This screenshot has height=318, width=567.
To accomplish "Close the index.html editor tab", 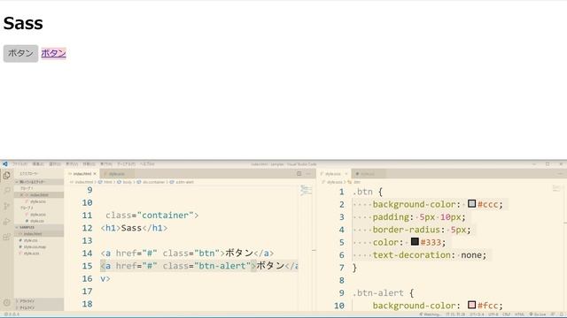I will [95, 174].
